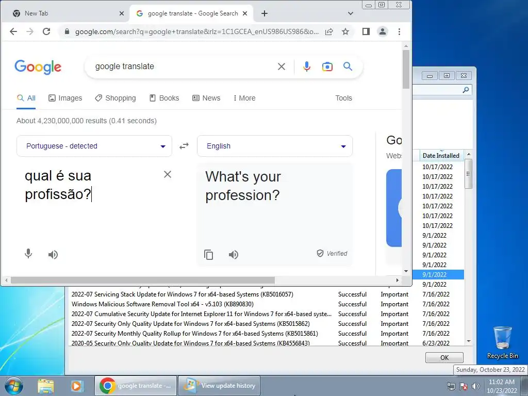Open the Chrome profile avatar
528x396 pixels.
[x=383, y=31]
